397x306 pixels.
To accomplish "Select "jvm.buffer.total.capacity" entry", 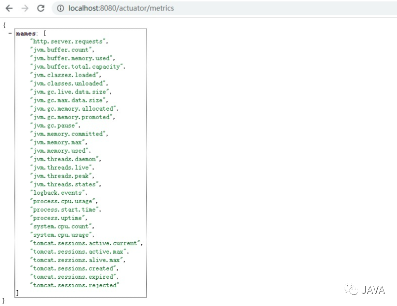I will 77,67.
